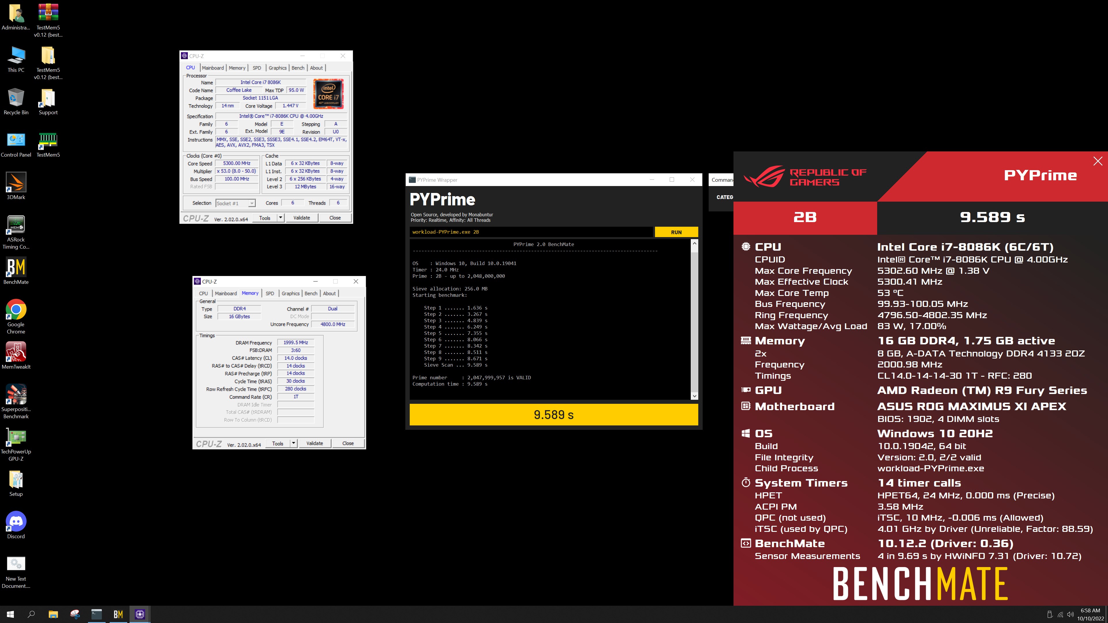Open the TestMem5 v0.12 folder icon
Image resolution: width=1108 pixels, height=623 pixels.
point(48,63)
